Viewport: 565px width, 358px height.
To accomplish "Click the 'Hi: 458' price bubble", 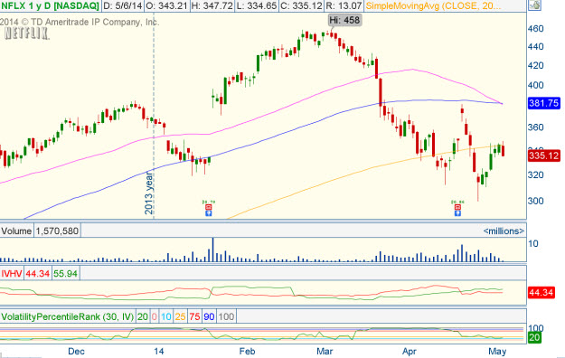I will [344, 20].
